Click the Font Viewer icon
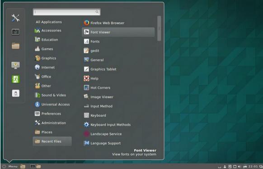 [86, 32]
